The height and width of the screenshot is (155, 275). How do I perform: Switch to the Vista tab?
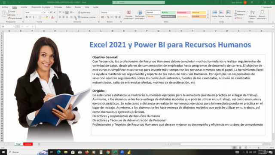tap(87, 7)
